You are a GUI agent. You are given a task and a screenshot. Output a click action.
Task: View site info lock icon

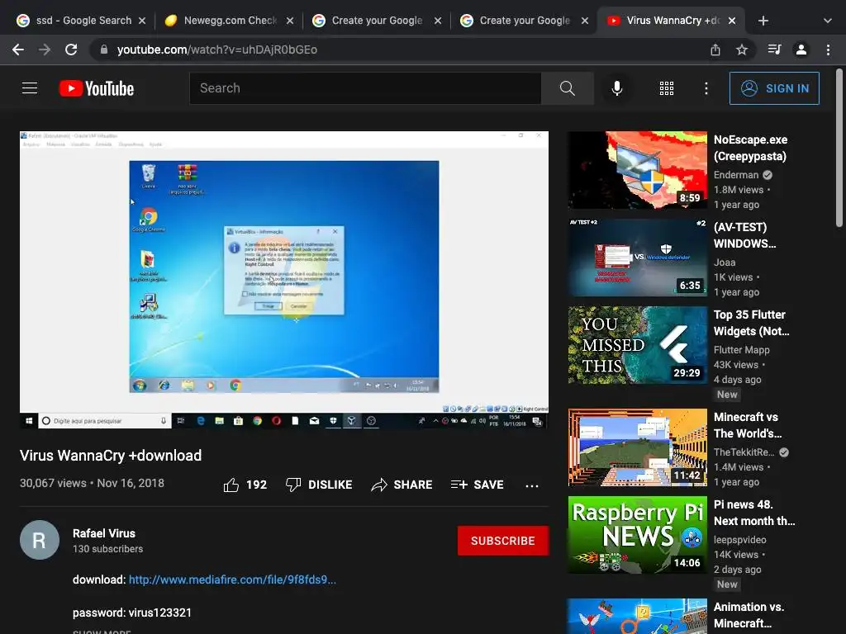103,50
